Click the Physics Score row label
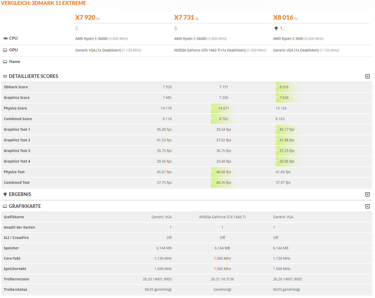The image size is (375, 298). pyautogui.click(x=15, y=108)
